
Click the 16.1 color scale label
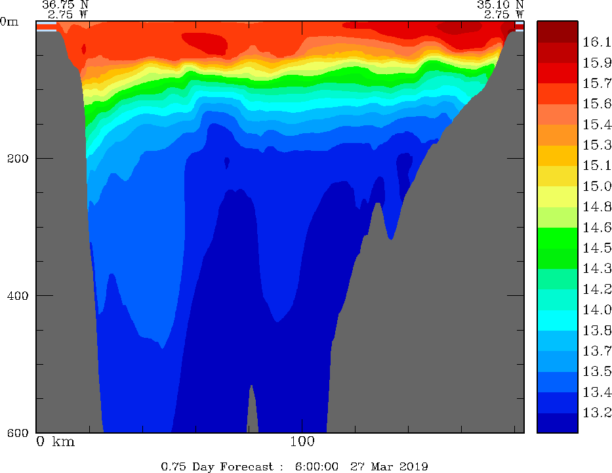(x=597, y=42)
